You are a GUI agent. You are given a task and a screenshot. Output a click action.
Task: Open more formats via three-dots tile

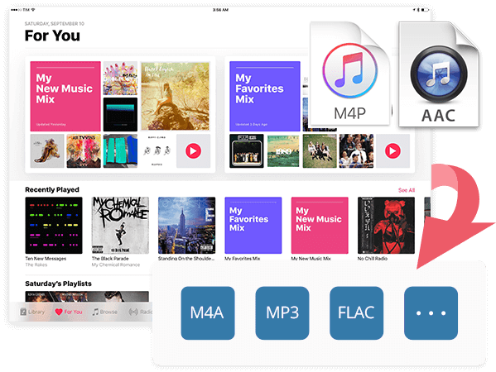click(431, 313)
